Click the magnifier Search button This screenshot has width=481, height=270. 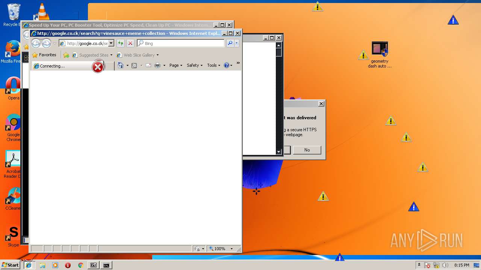230,43
